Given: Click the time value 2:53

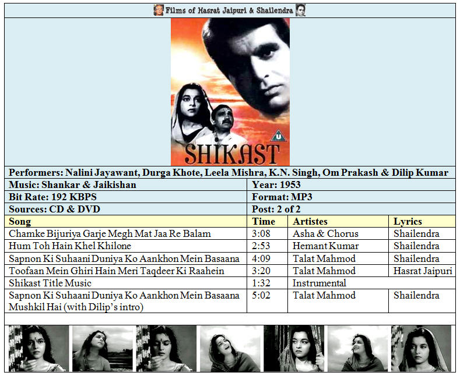Looking at the screenshot, I should click(x=261, y=246).
